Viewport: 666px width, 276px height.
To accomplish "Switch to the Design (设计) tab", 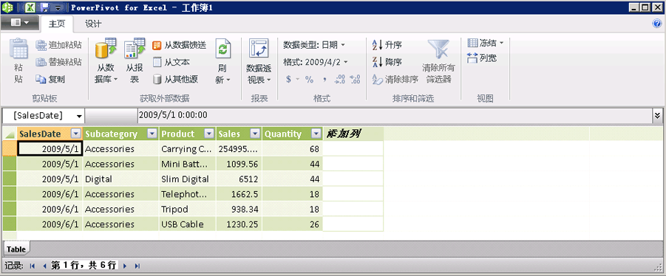I will (x=93, y=24).
